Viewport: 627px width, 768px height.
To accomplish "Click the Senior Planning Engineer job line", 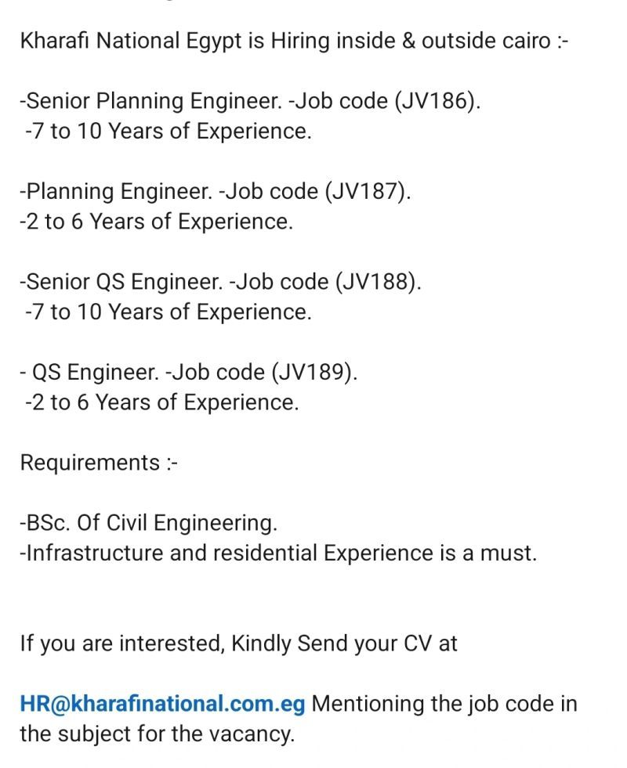I will pos(250,102).
